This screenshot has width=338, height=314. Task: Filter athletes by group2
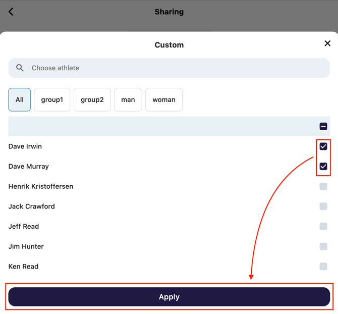92,99
